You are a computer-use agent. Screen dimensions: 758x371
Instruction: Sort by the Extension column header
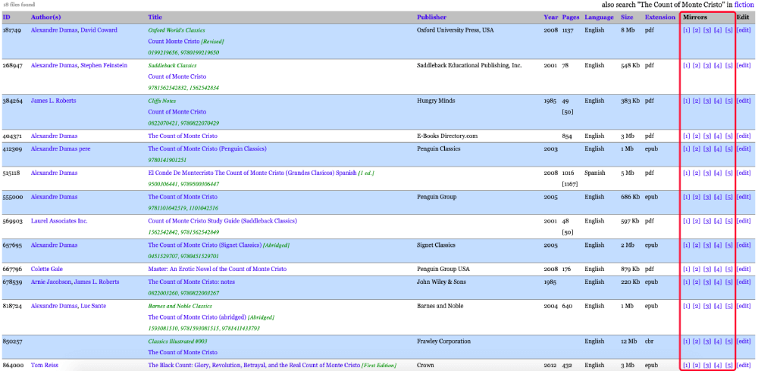[660, 17]
